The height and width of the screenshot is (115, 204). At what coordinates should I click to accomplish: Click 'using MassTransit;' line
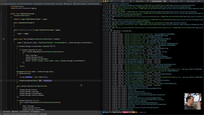(17, 6)
